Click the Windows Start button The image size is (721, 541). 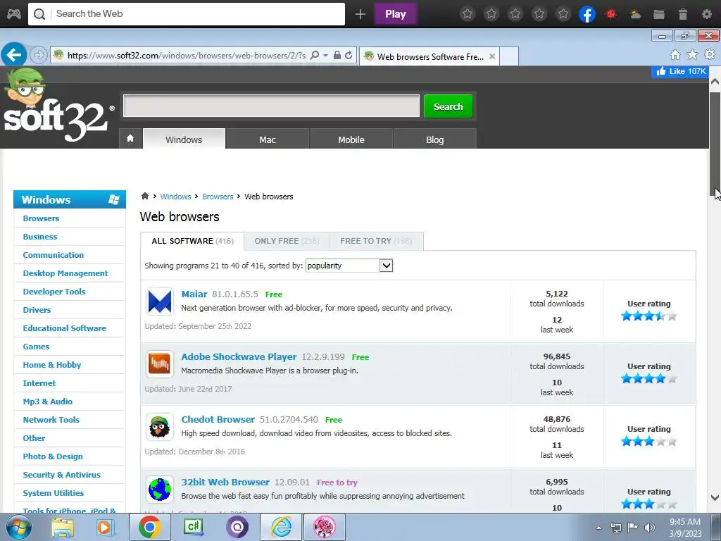[x=18, y=527]
